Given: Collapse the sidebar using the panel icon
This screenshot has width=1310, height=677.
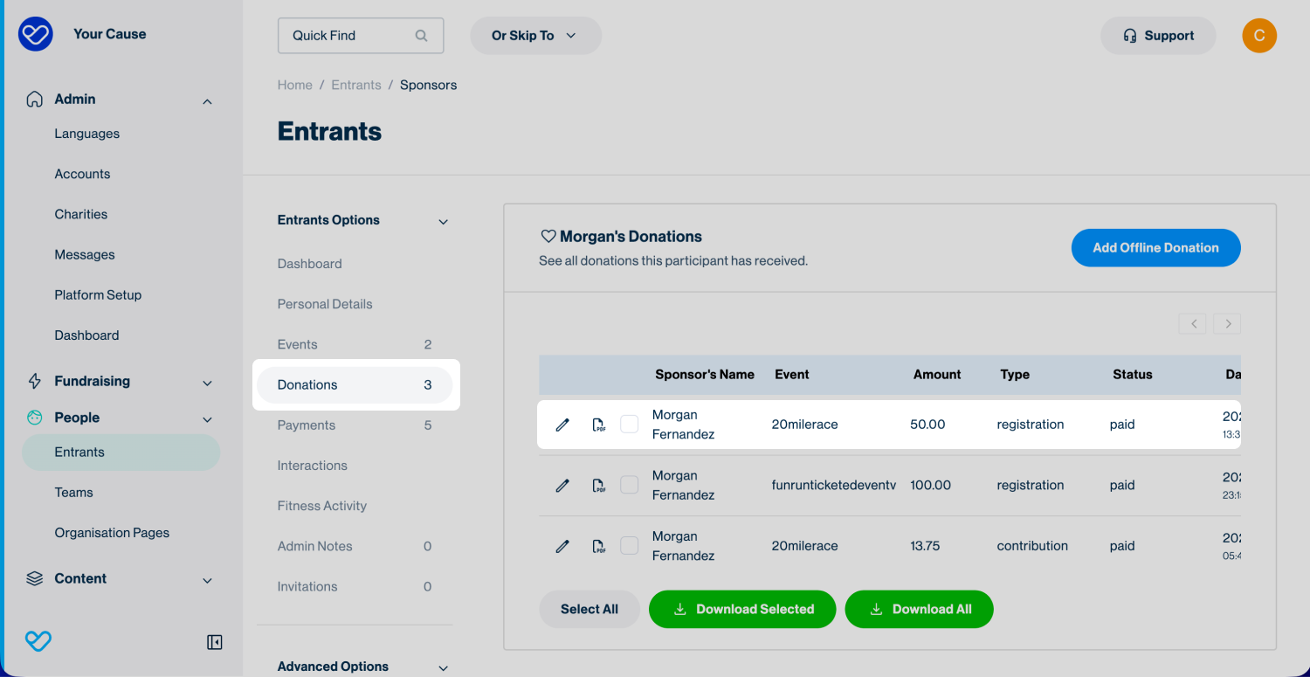Looking at the screenshot, I should pyautogui.click(x=214, y=642).
